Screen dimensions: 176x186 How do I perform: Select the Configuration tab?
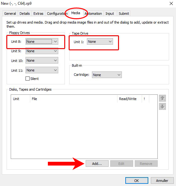tap(57, 14)
